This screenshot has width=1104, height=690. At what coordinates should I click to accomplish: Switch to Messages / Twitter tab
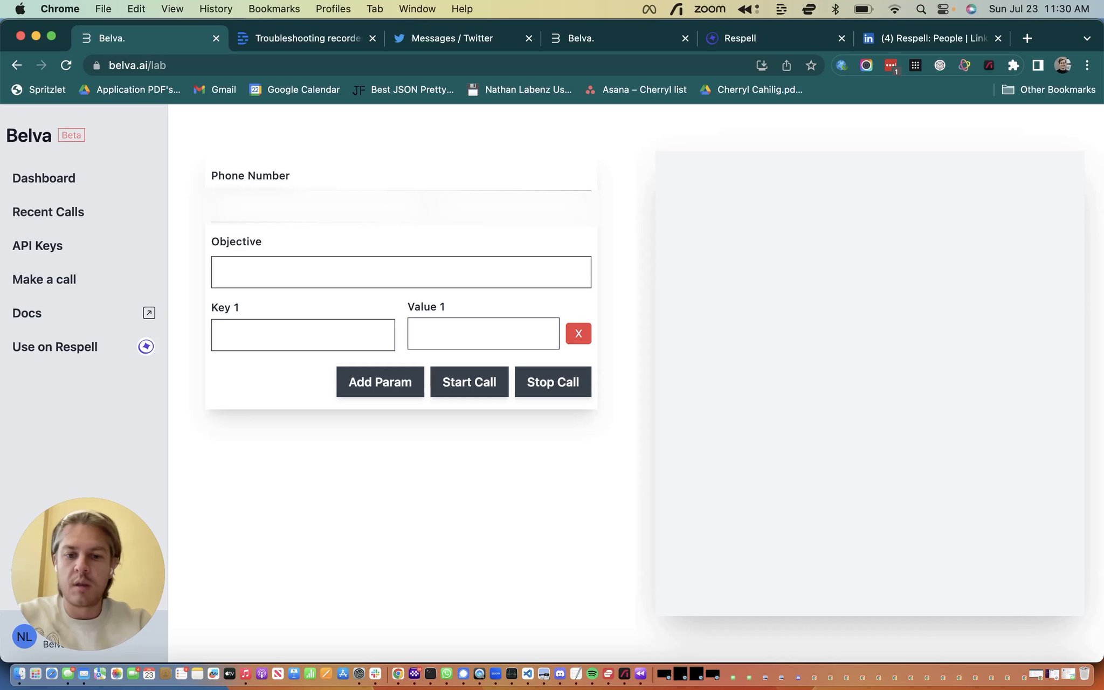point(452,38)
